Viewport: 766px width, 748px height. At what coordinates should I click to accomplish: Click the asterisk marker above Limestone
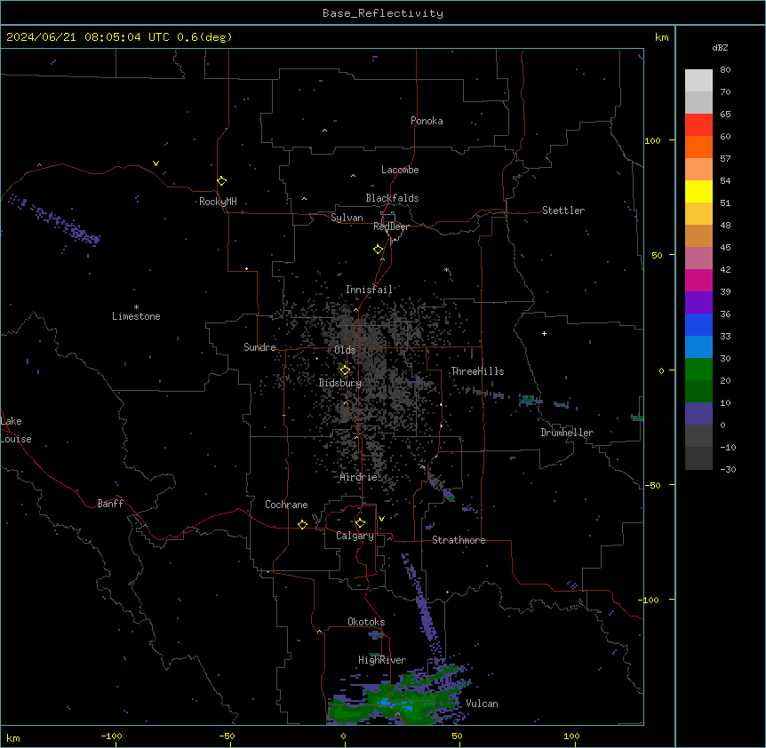(136, 306)
